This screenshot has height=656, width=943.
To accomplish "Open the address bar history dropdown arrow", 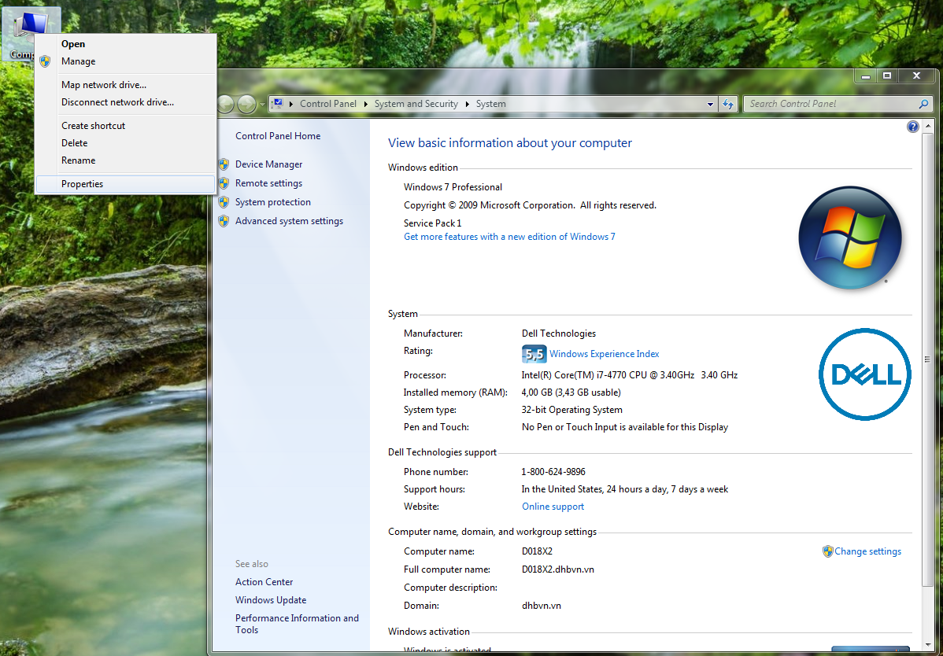I will coord(711,104).
